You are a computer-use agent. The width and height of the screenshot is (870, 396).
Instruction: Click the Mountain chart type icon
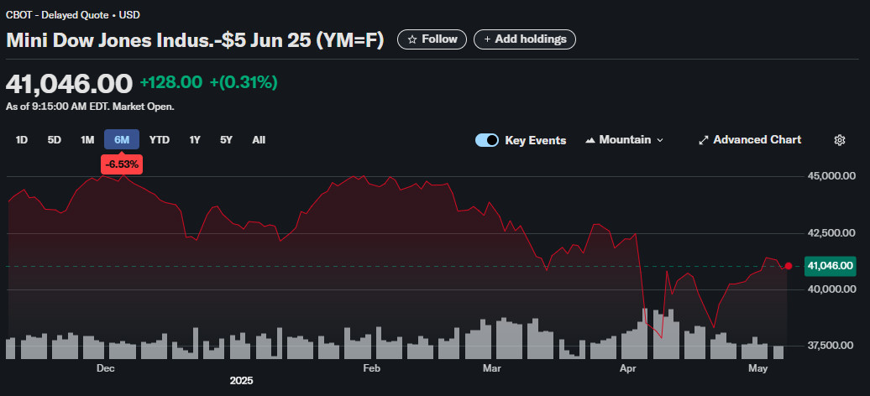(x=590, y=140)
